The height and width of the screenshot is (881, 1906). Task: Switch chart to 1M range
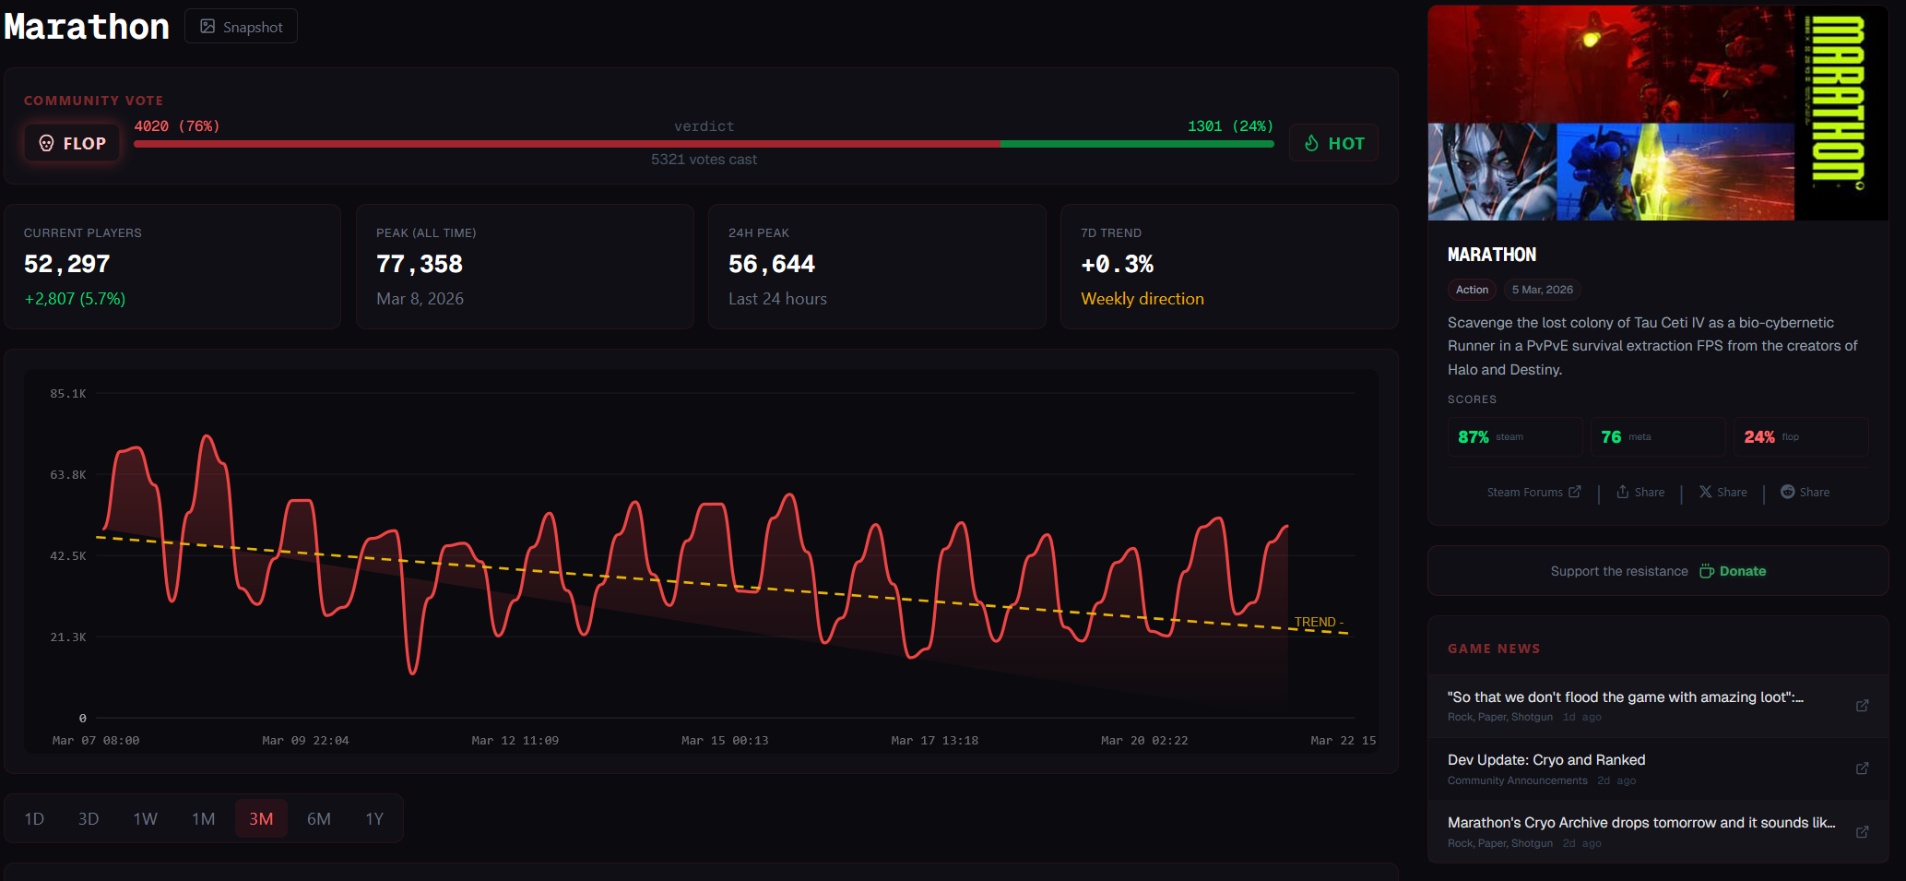tap(204, 819)
